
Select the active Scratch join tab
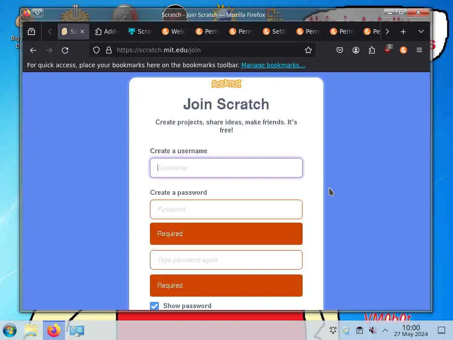click(73, 31)
